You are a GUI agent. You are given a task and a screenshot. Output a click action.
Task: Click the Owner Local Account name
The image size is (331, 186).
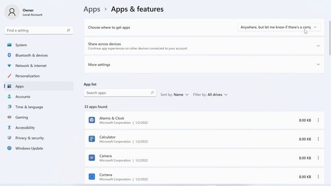(x=33, y=12)
